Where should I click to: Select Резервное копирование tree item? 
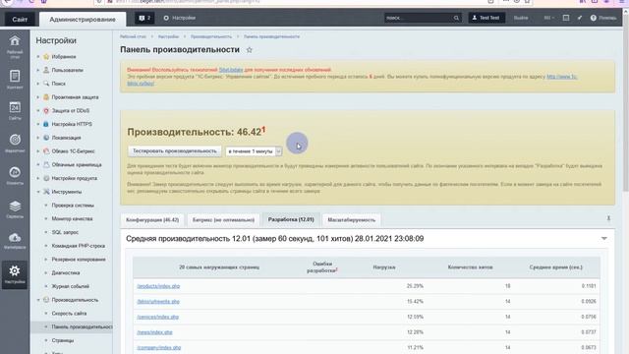(79, 260)
